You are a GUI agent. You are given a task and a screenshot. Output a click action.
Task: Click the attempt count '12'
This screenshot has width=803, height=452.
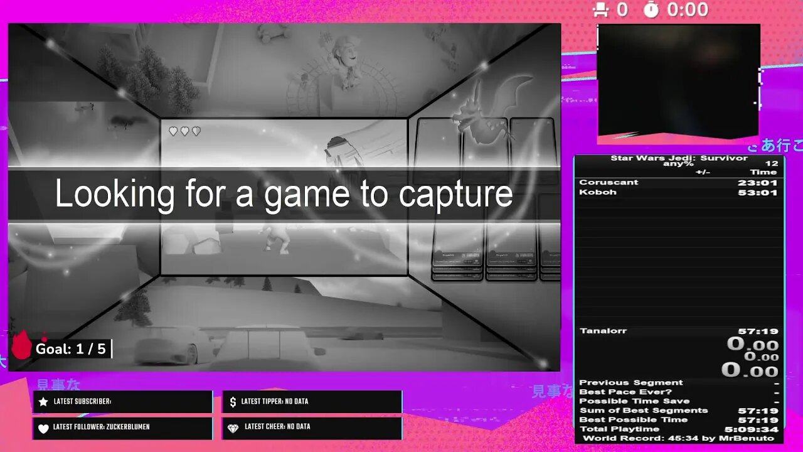[x=772, y=164]
